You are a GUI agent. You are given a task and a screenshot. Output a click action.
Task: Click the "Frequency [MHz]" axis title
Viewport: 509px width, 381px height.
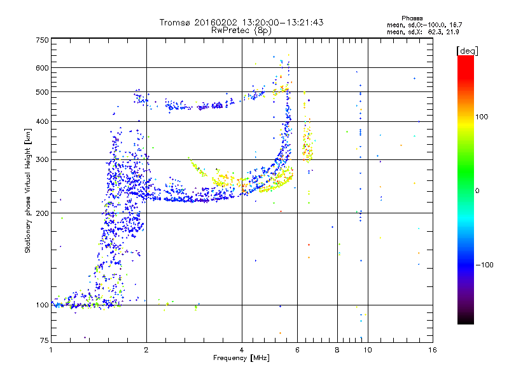point(241,358)
